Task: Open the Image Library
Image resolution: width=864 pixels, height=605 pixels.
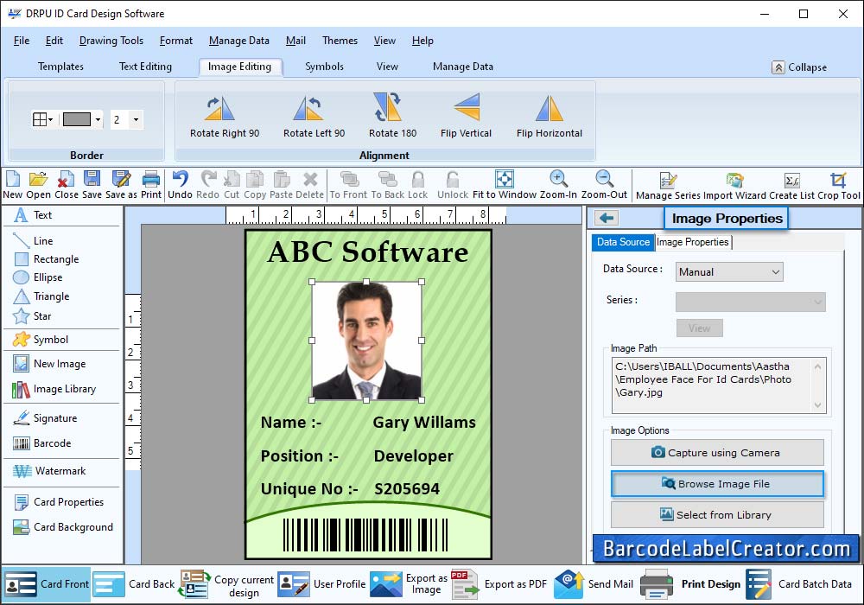Action: 54,389
